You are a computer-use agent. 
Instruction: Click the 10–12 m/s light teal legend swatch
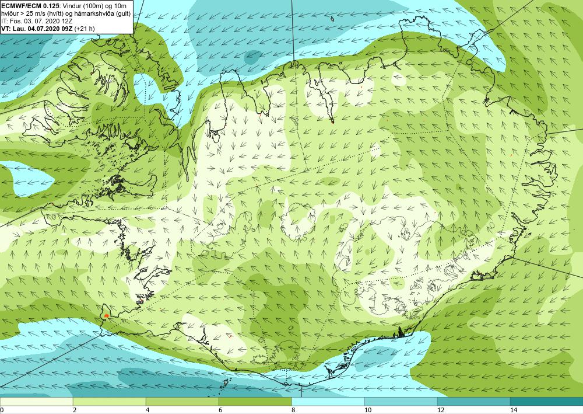pyautogui.click(x=401, y=401)
